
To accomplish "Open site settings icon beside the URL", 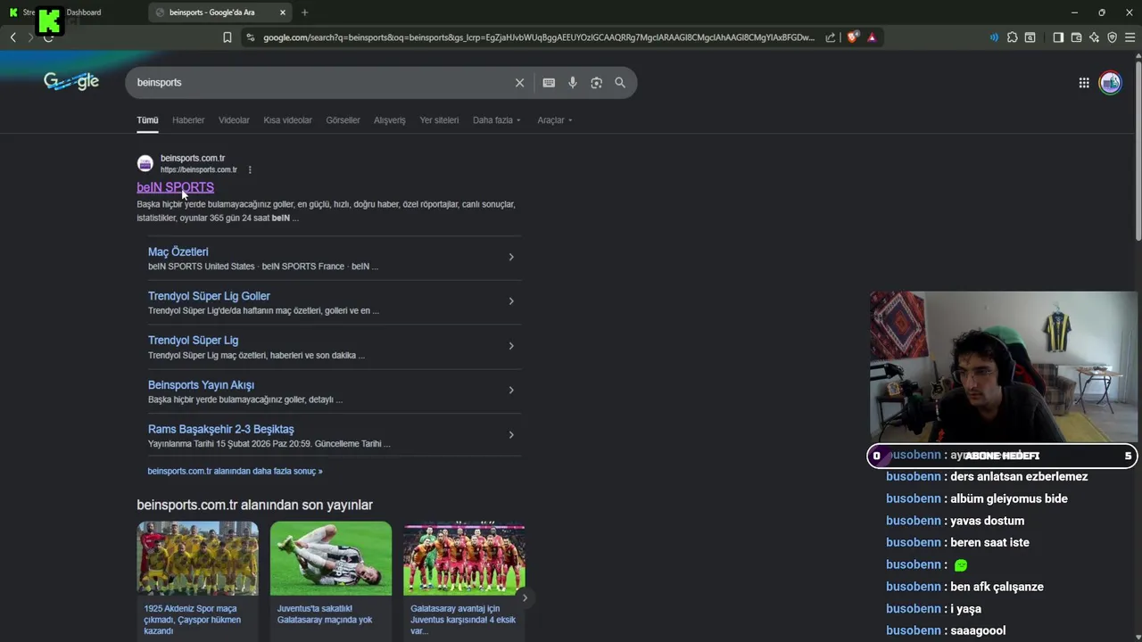I will pyautogui.click(x=250, y=37).
